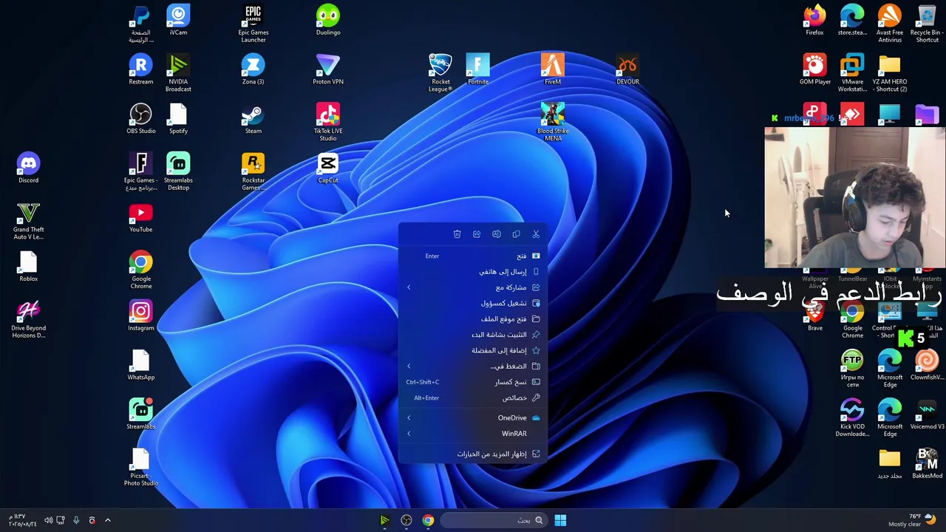
Task: Click the Cut scissors icon in context menu
Action: click(536, 234)
